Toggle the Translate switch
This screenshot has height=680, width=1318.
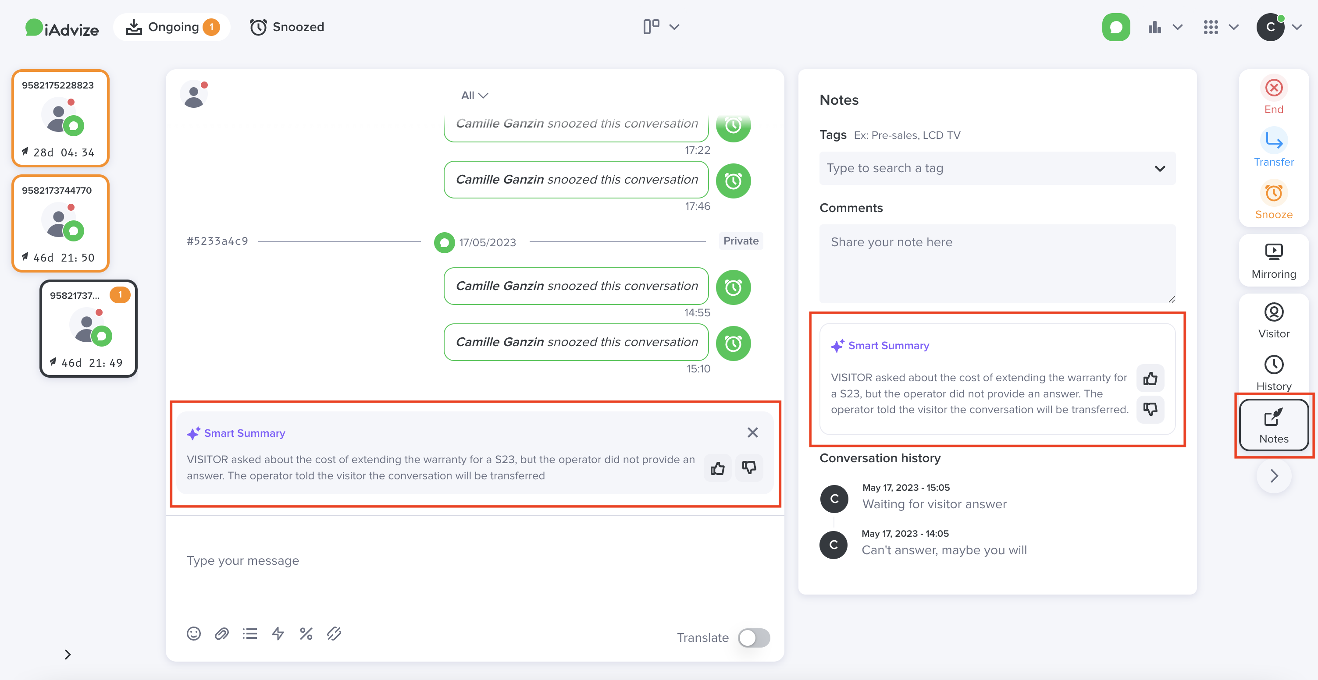pyautogui.click(x=754, y=637)
